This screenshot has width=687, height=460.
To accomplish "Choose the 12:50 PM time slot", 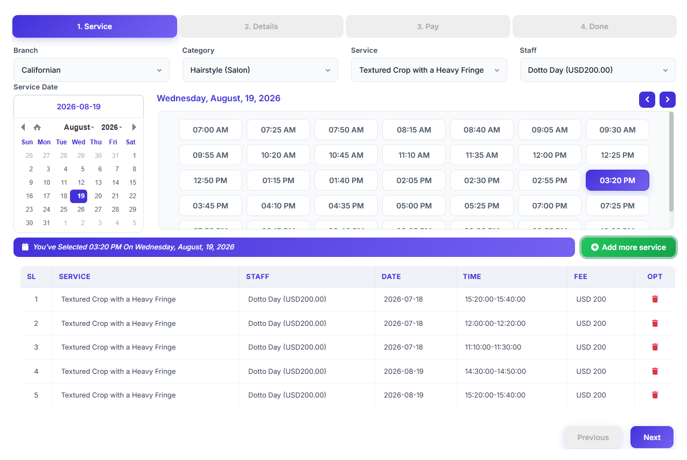I will click(211, 180).
